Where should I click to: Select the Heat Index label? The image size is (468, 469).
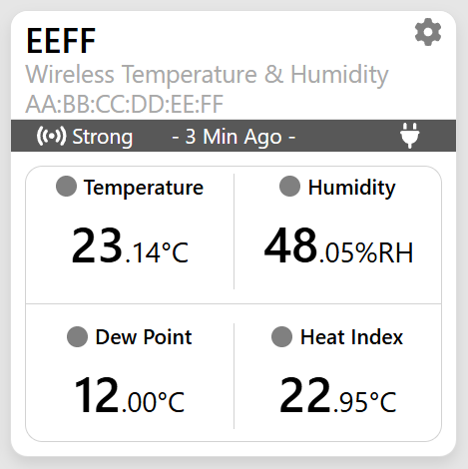point(351,337)
